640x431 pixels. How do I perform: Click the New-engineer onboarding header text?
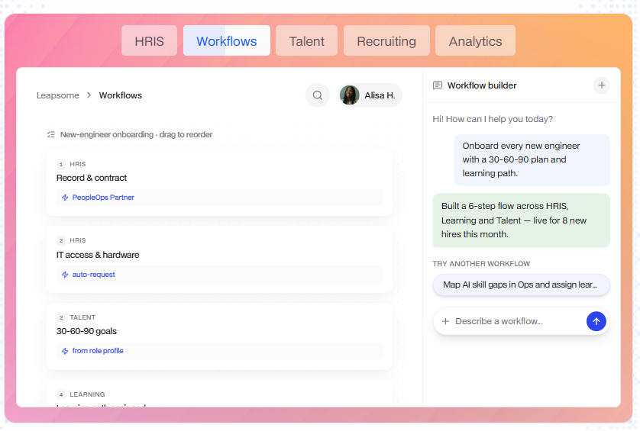pos(137,134)
